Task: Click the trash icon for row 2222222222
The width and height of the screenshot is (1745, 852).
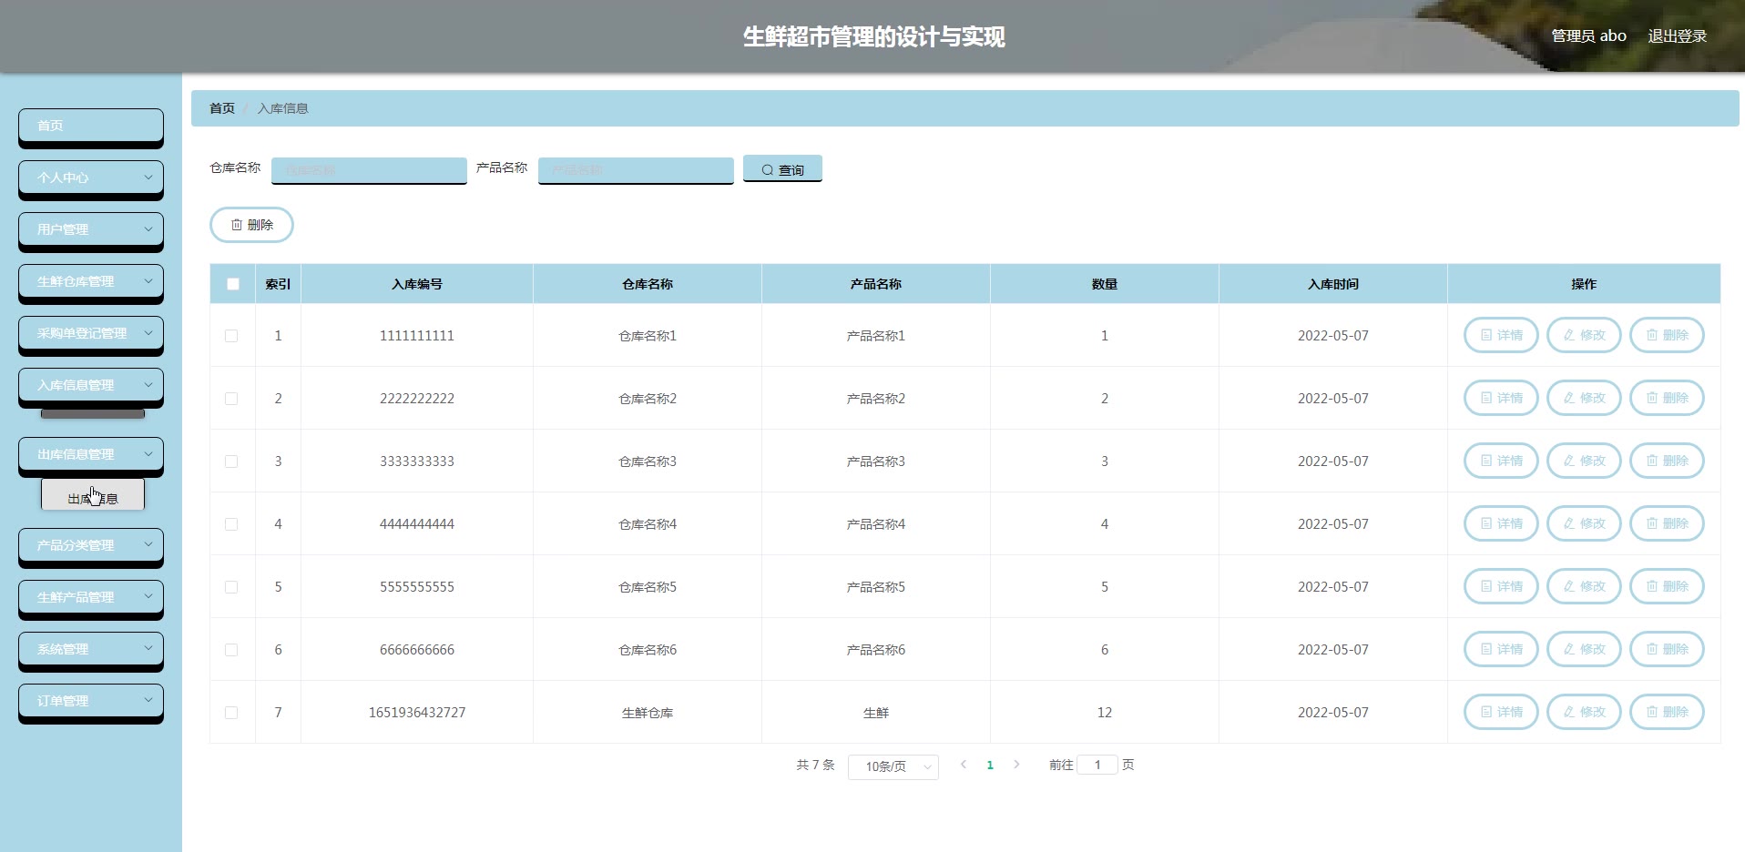Action: (x=1652, y=398)
